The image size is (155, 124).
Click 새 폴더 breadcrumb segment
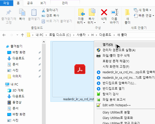pos(122,35)
